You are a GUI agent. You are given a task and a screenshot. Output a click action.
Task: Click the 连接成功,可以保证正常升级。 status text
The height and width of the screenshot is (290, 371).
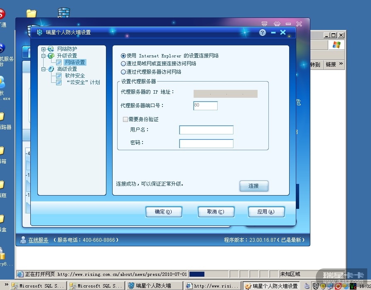click(150, 184)
